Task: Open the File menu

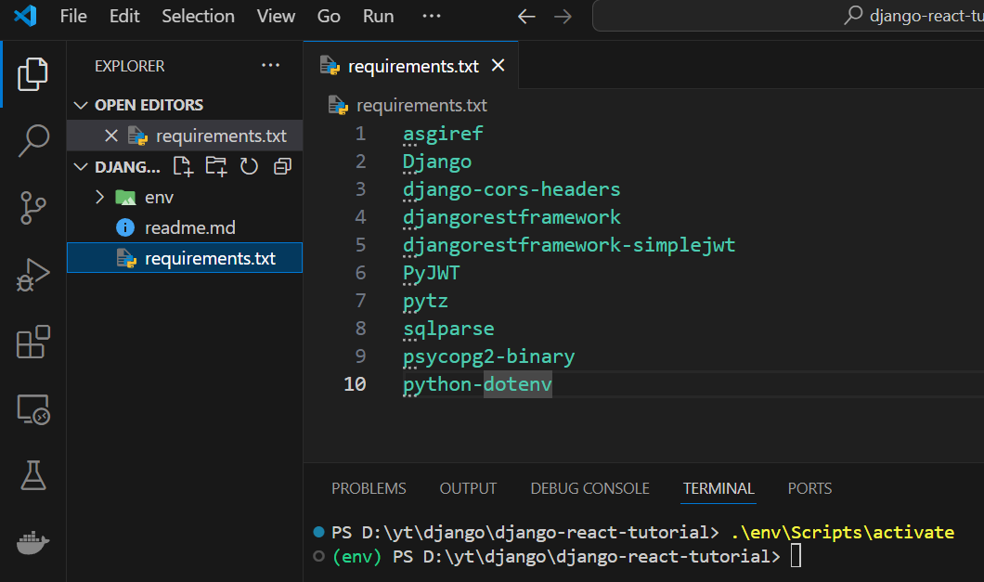Action: pyautogui.click(x=73, y=17)
